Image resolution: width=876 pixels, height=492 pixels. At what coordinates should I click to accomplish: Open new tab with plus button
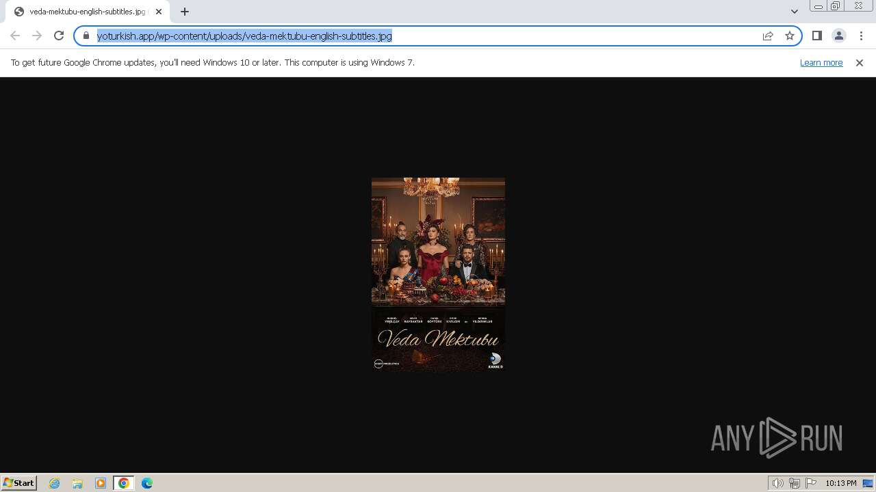point(184,12)
